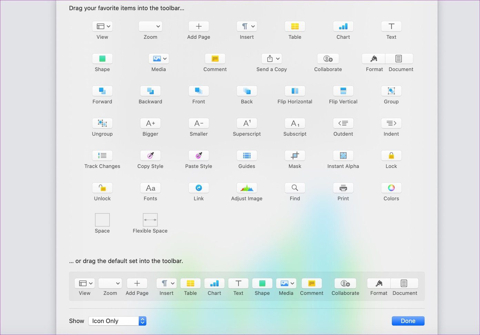Image resolution: width=480 pixels, height=335 pixels.
Task: Open the Show popup set to Icon Only
Action: coord(118,321)
